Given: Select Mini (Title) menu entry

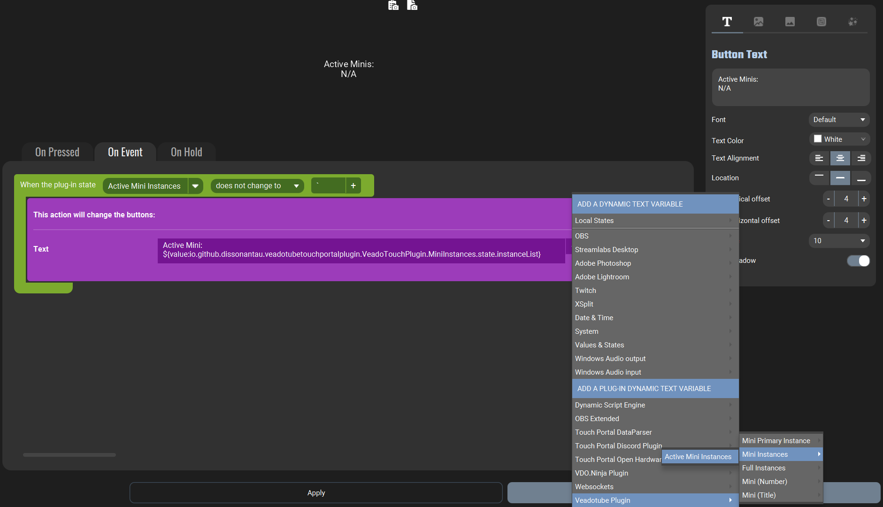Looking at the screenshot, I should pyautogui.click(x=781, y=495).
